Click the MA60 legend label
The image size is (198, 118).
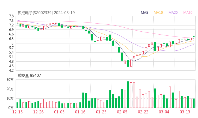[x=188, y=13]
